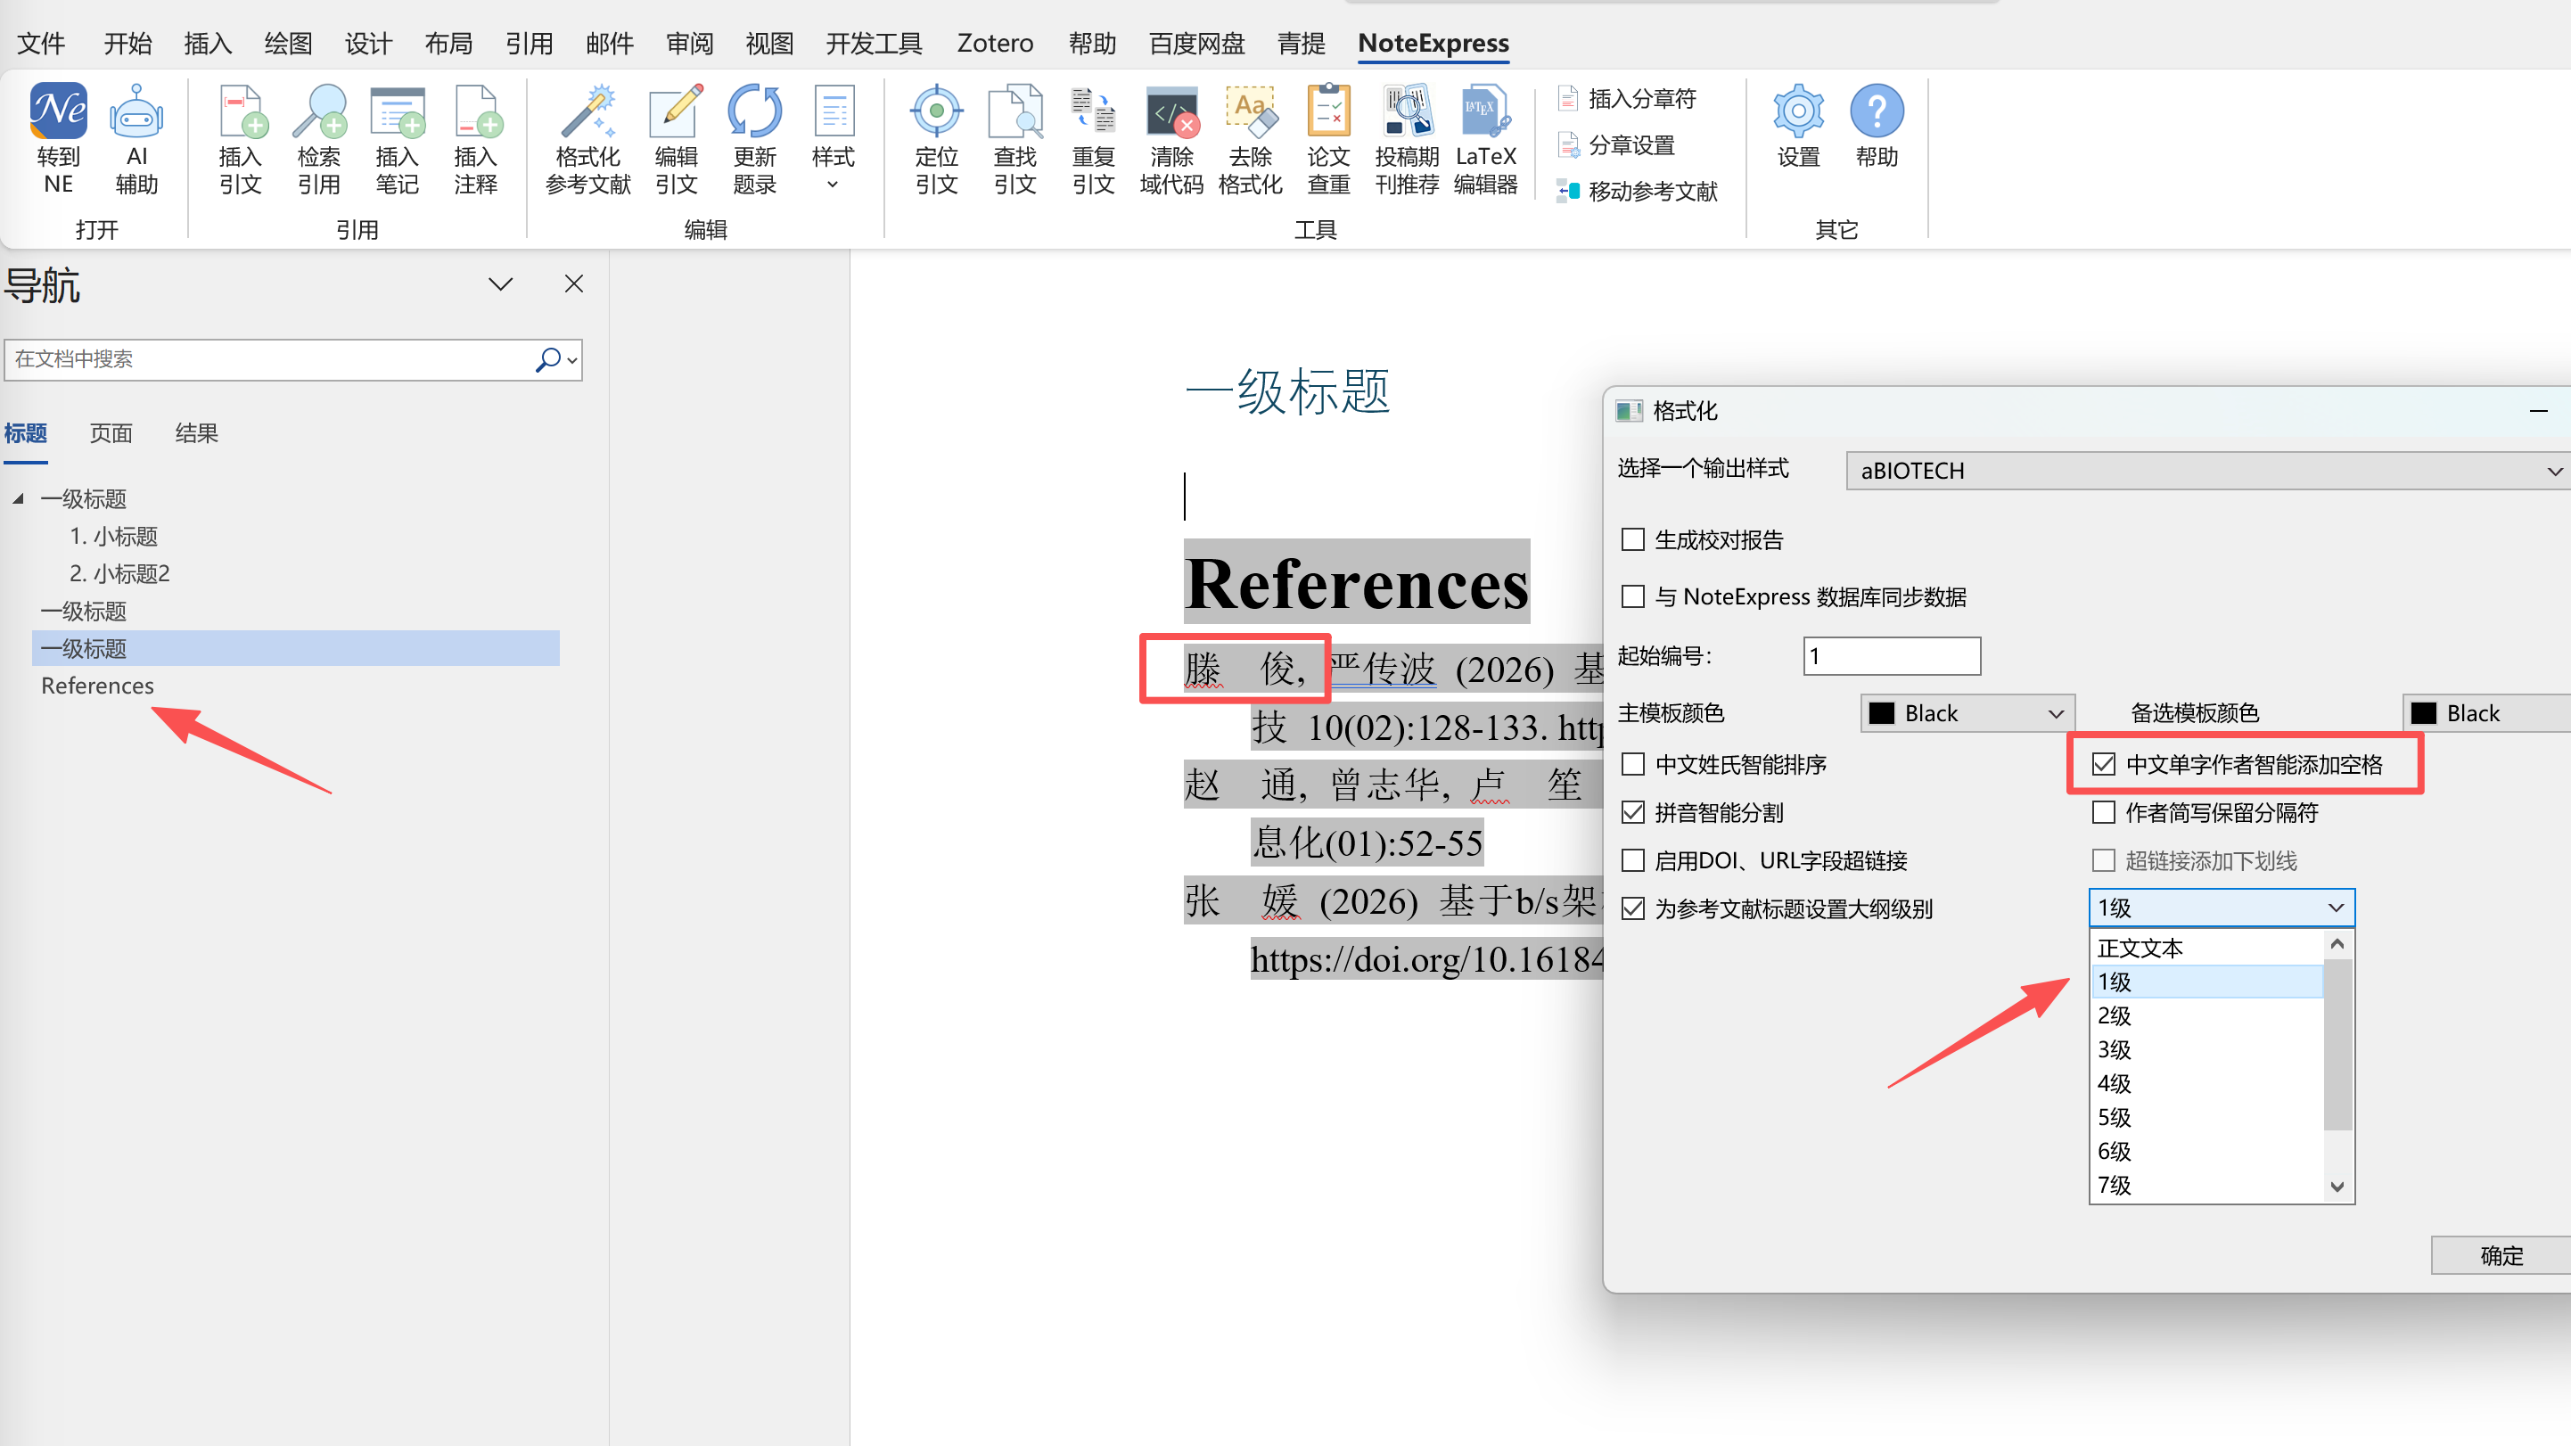Image resolution: width=2571 pixels, height=1446 pixels.
Task: Switch to 页面 navigation tab
Action: (x=111, y=433)
